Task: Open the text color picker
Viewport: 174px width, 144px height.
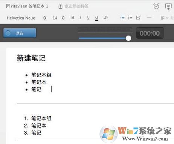Action: tap(96, 18)
